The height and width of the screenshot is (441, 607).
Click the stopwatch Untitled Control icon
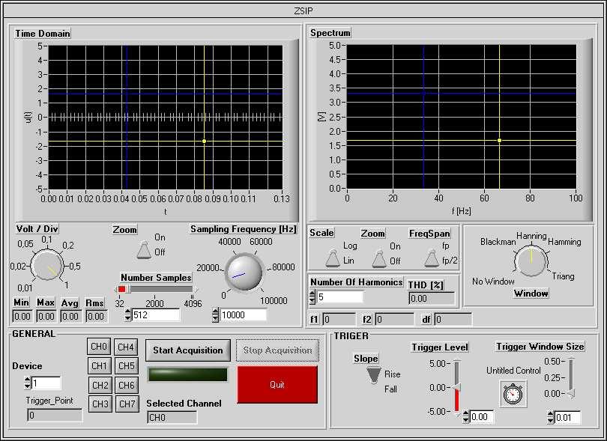click(513, 394)
